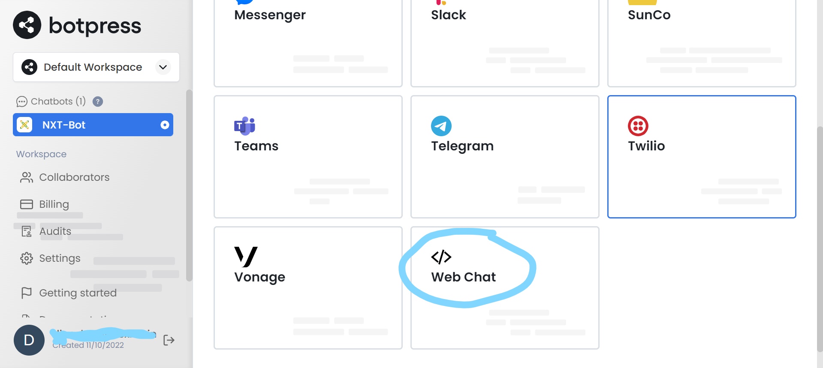The image size is (823, 368).
Task: Expand the Default Workspace dropdown
Action: (x=162, y=67)
